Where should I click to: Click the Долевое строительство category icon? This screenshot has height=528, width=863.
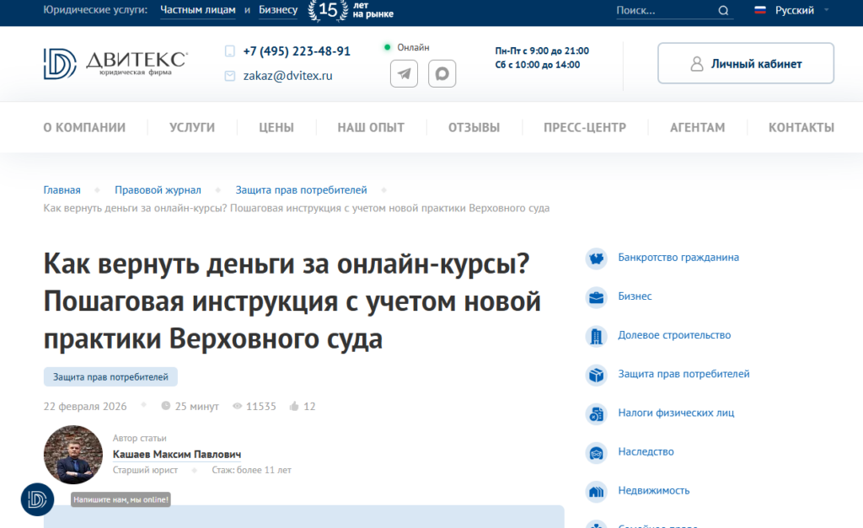click(597, 335)
